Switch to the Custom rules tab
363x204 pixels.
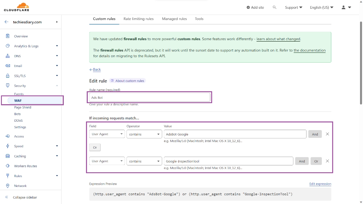104,19
